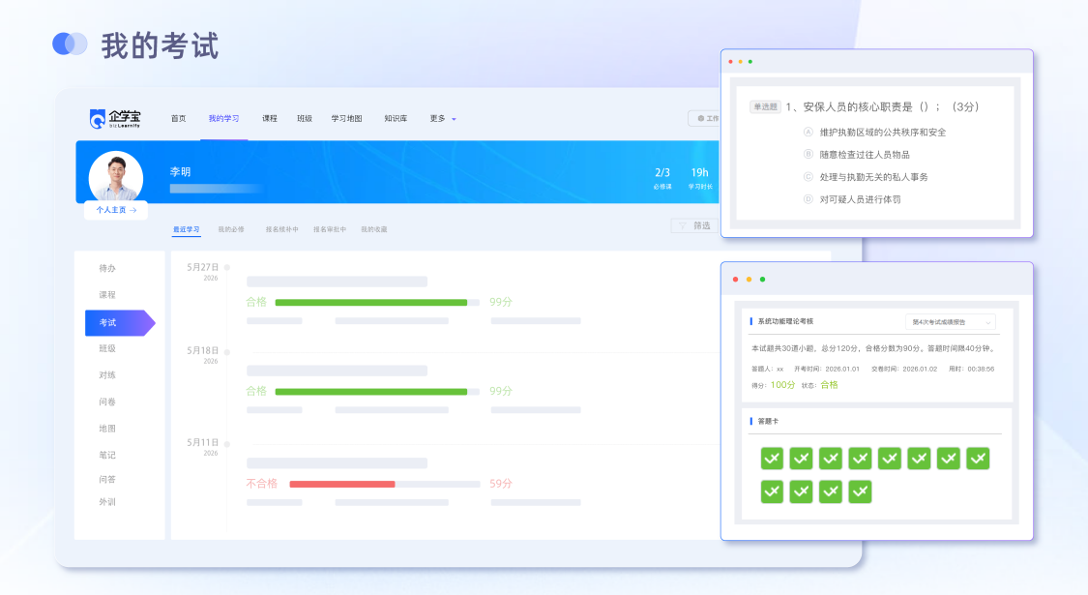This screenshot has height=595, width=1088.
Task: Click the eighth checkmark tile ending 答题卡's first row
Action: [x=978, y=459]
